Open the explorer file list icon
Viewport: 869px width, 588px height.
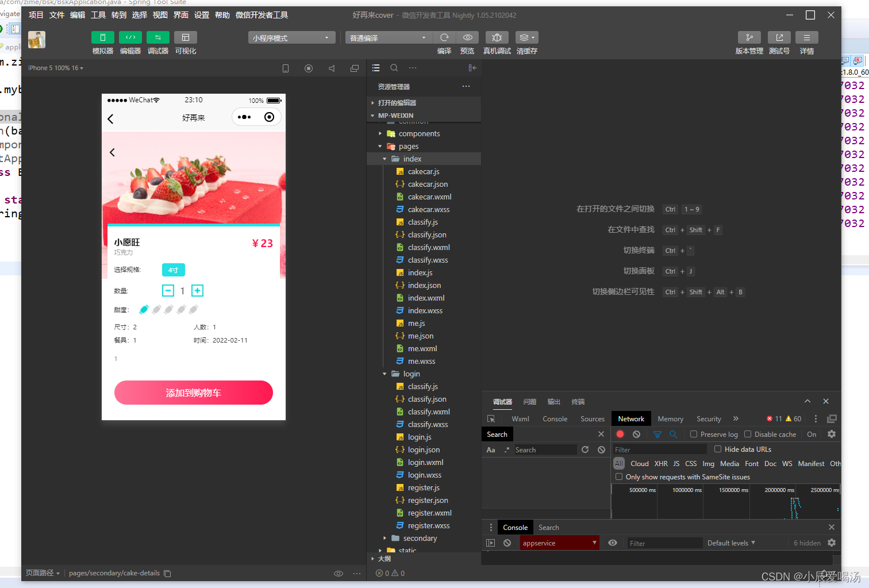(376, 68)
